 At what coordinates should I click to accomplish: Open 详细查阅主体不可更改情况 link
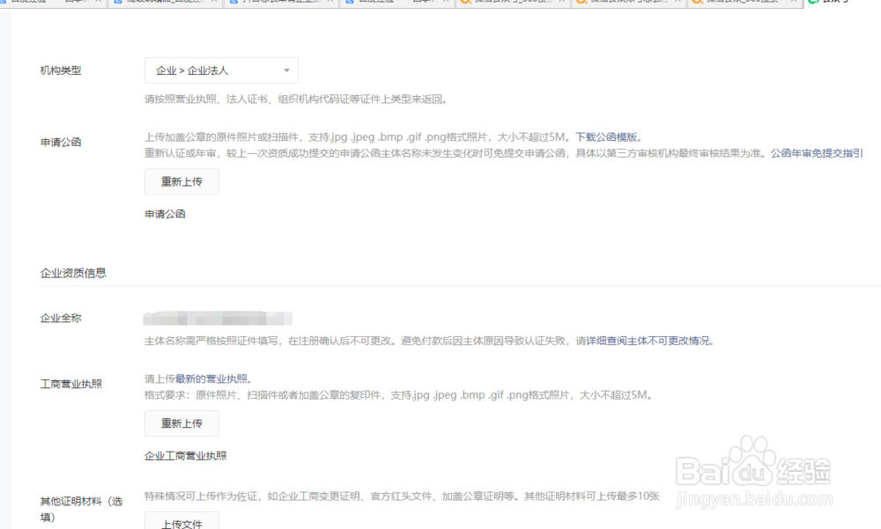coord(648,341)
